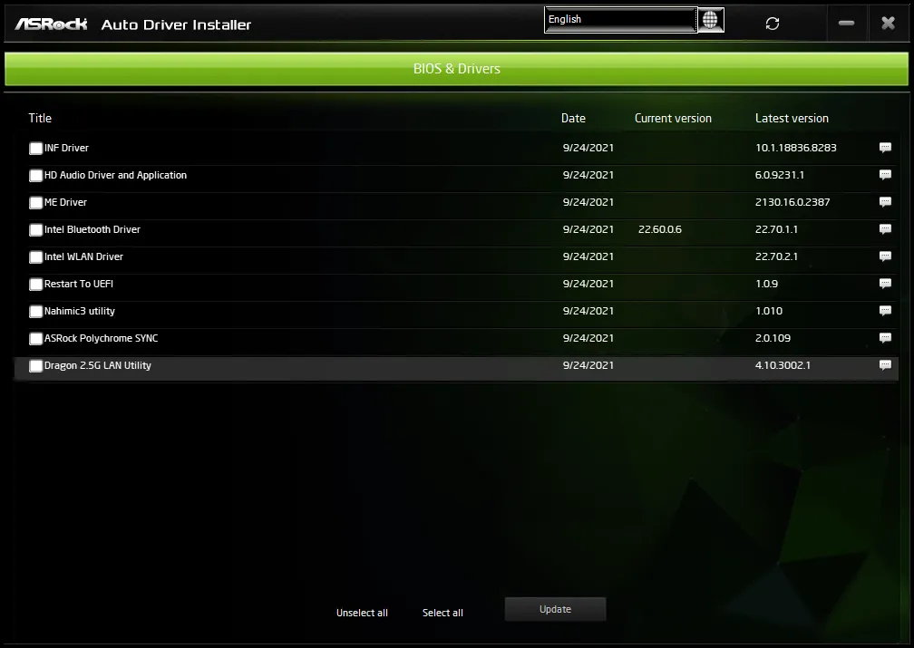Image resolution: width=914 pixels, height=648 pixels.
Task: Click the Latest version column header
Action: (x=792, y=118)
